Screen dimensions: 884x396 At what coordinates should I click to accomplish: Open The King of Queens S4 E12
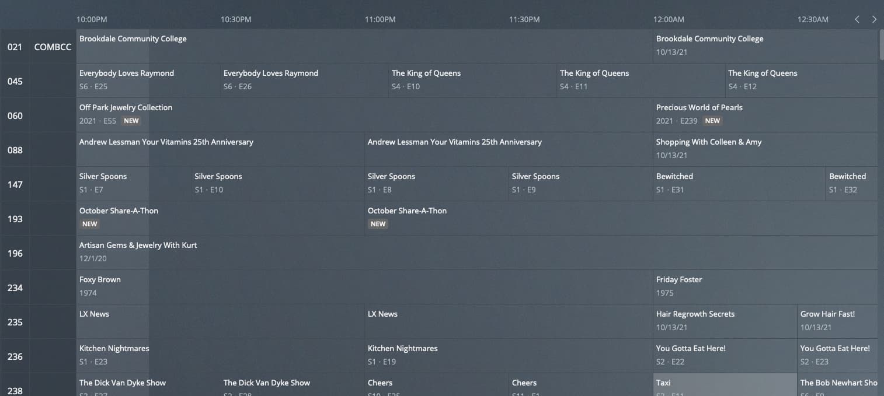[801, 81]
